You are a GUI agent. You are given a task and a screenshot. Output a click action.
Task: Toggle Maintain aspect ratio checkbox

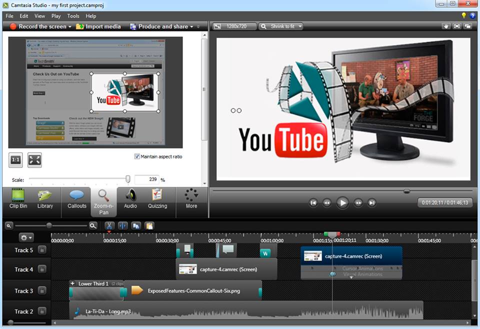[x=137, y=156]
